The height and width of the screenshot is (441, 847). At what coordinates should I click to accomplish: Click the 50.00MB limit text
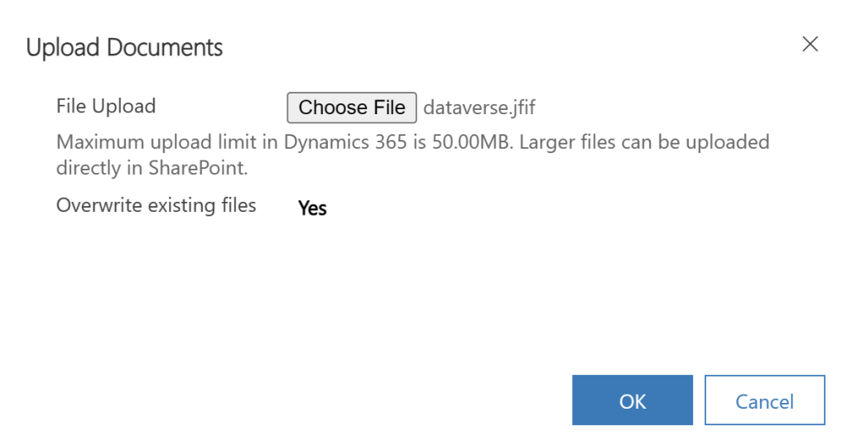(459, 142)
